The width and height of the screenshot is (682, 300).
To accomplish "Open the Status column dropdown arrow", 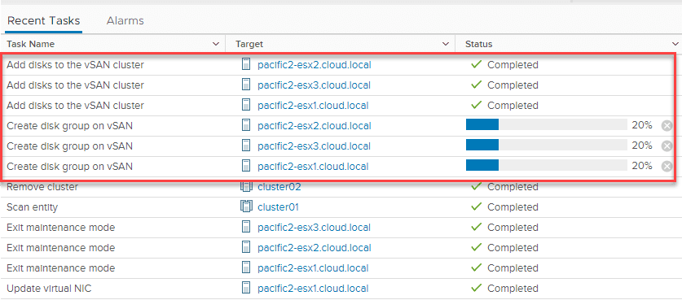I will 675,44.
